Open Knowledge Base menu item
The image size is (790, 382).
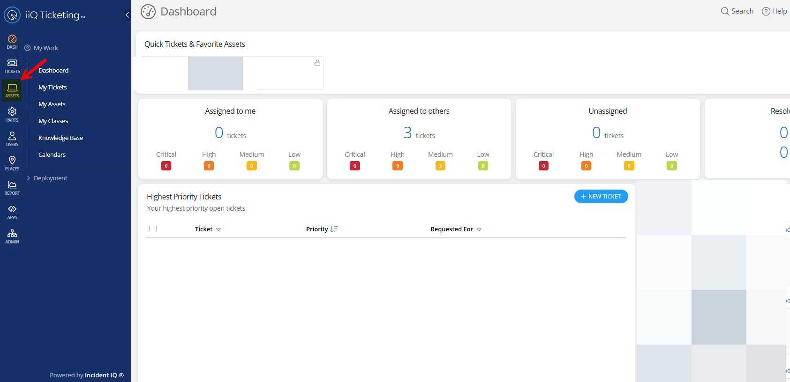(x=60, y=138)
